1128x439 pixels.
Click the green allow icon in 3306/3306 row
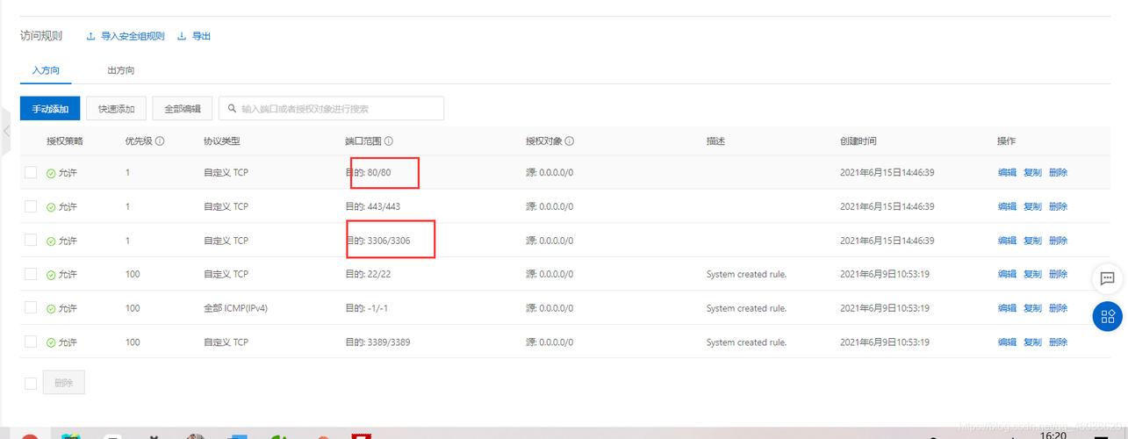click(x=51, y=241)
